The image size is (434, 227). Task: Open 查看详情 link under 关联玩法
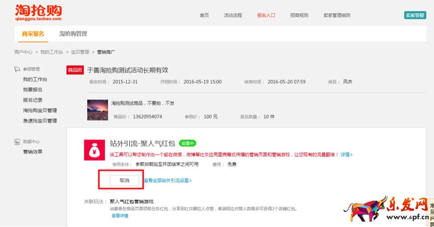(x=120, y=216)
